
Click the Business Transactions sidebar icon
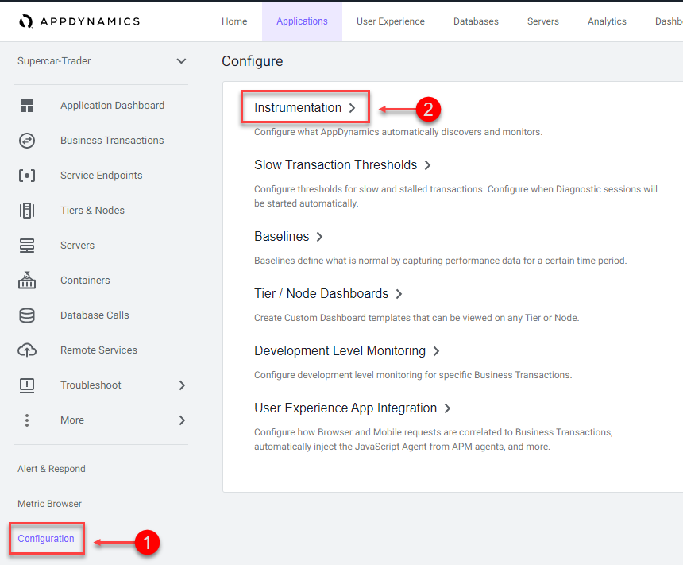pyautogui.click(x=27, y=141)
